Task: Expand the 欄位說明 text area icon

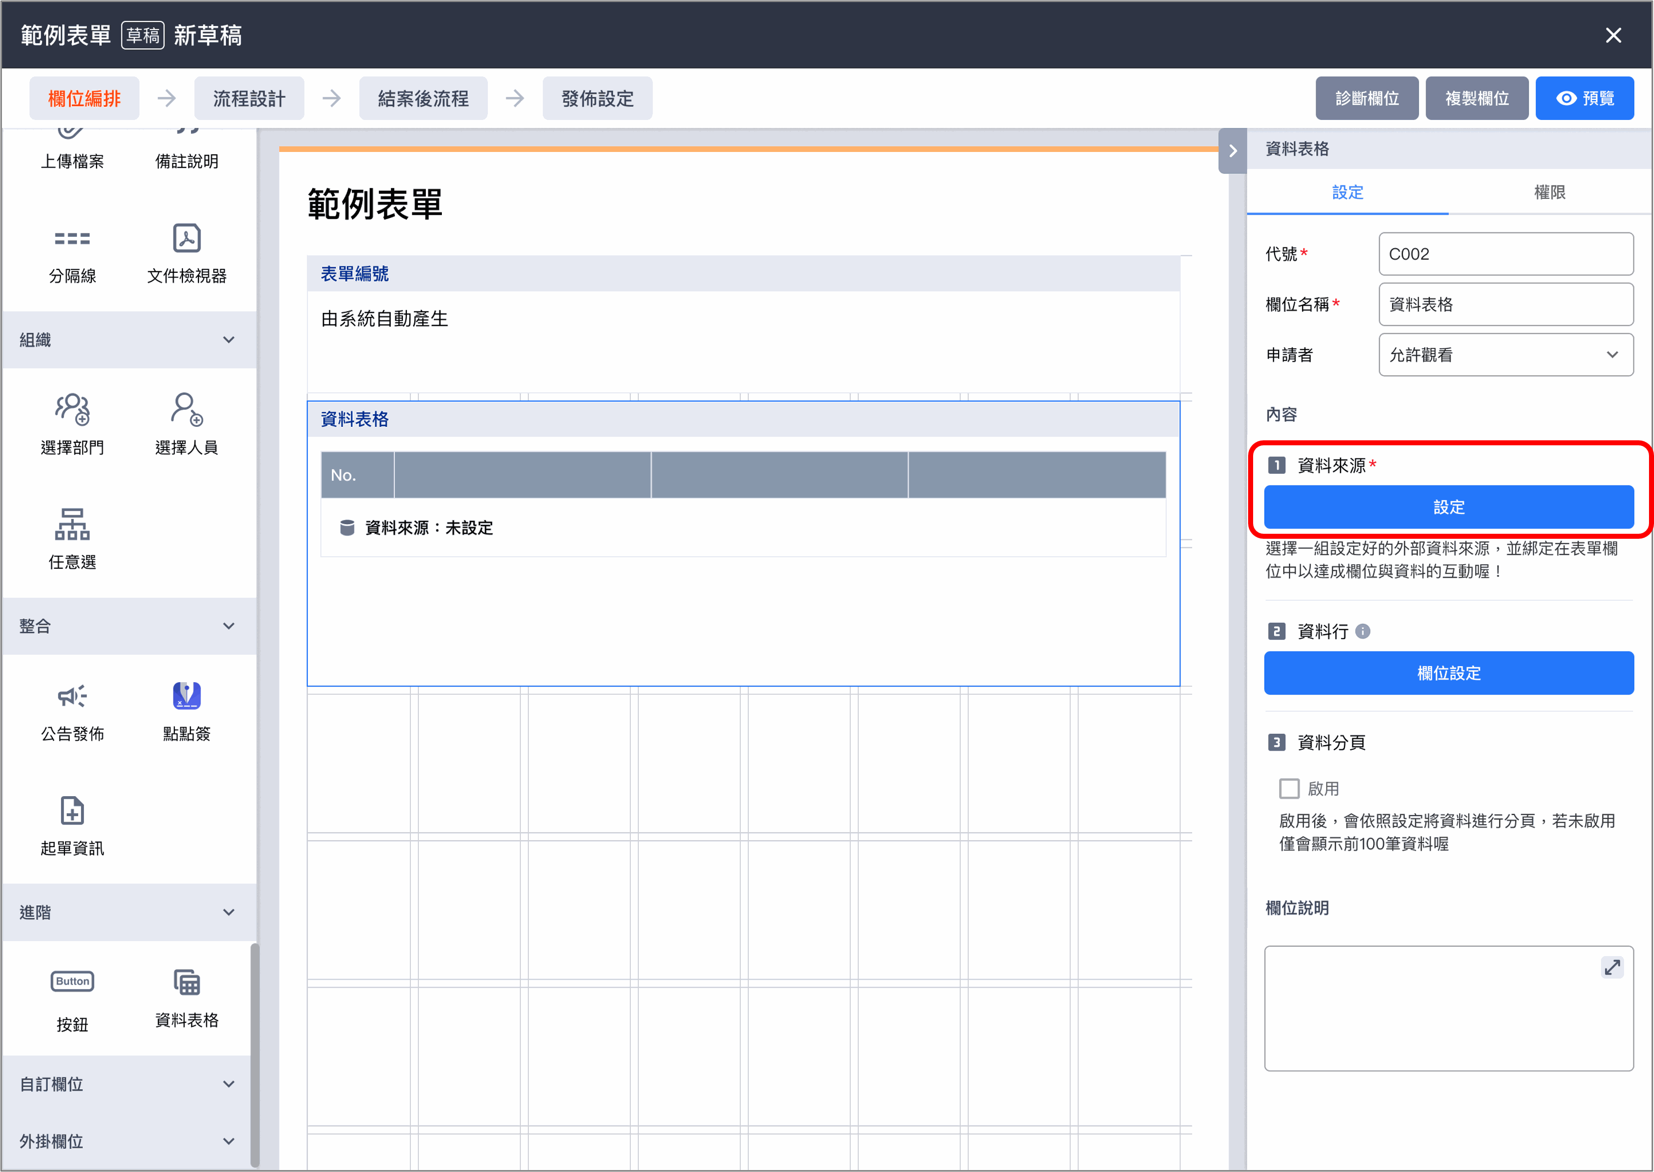Action: [1612, 967]
